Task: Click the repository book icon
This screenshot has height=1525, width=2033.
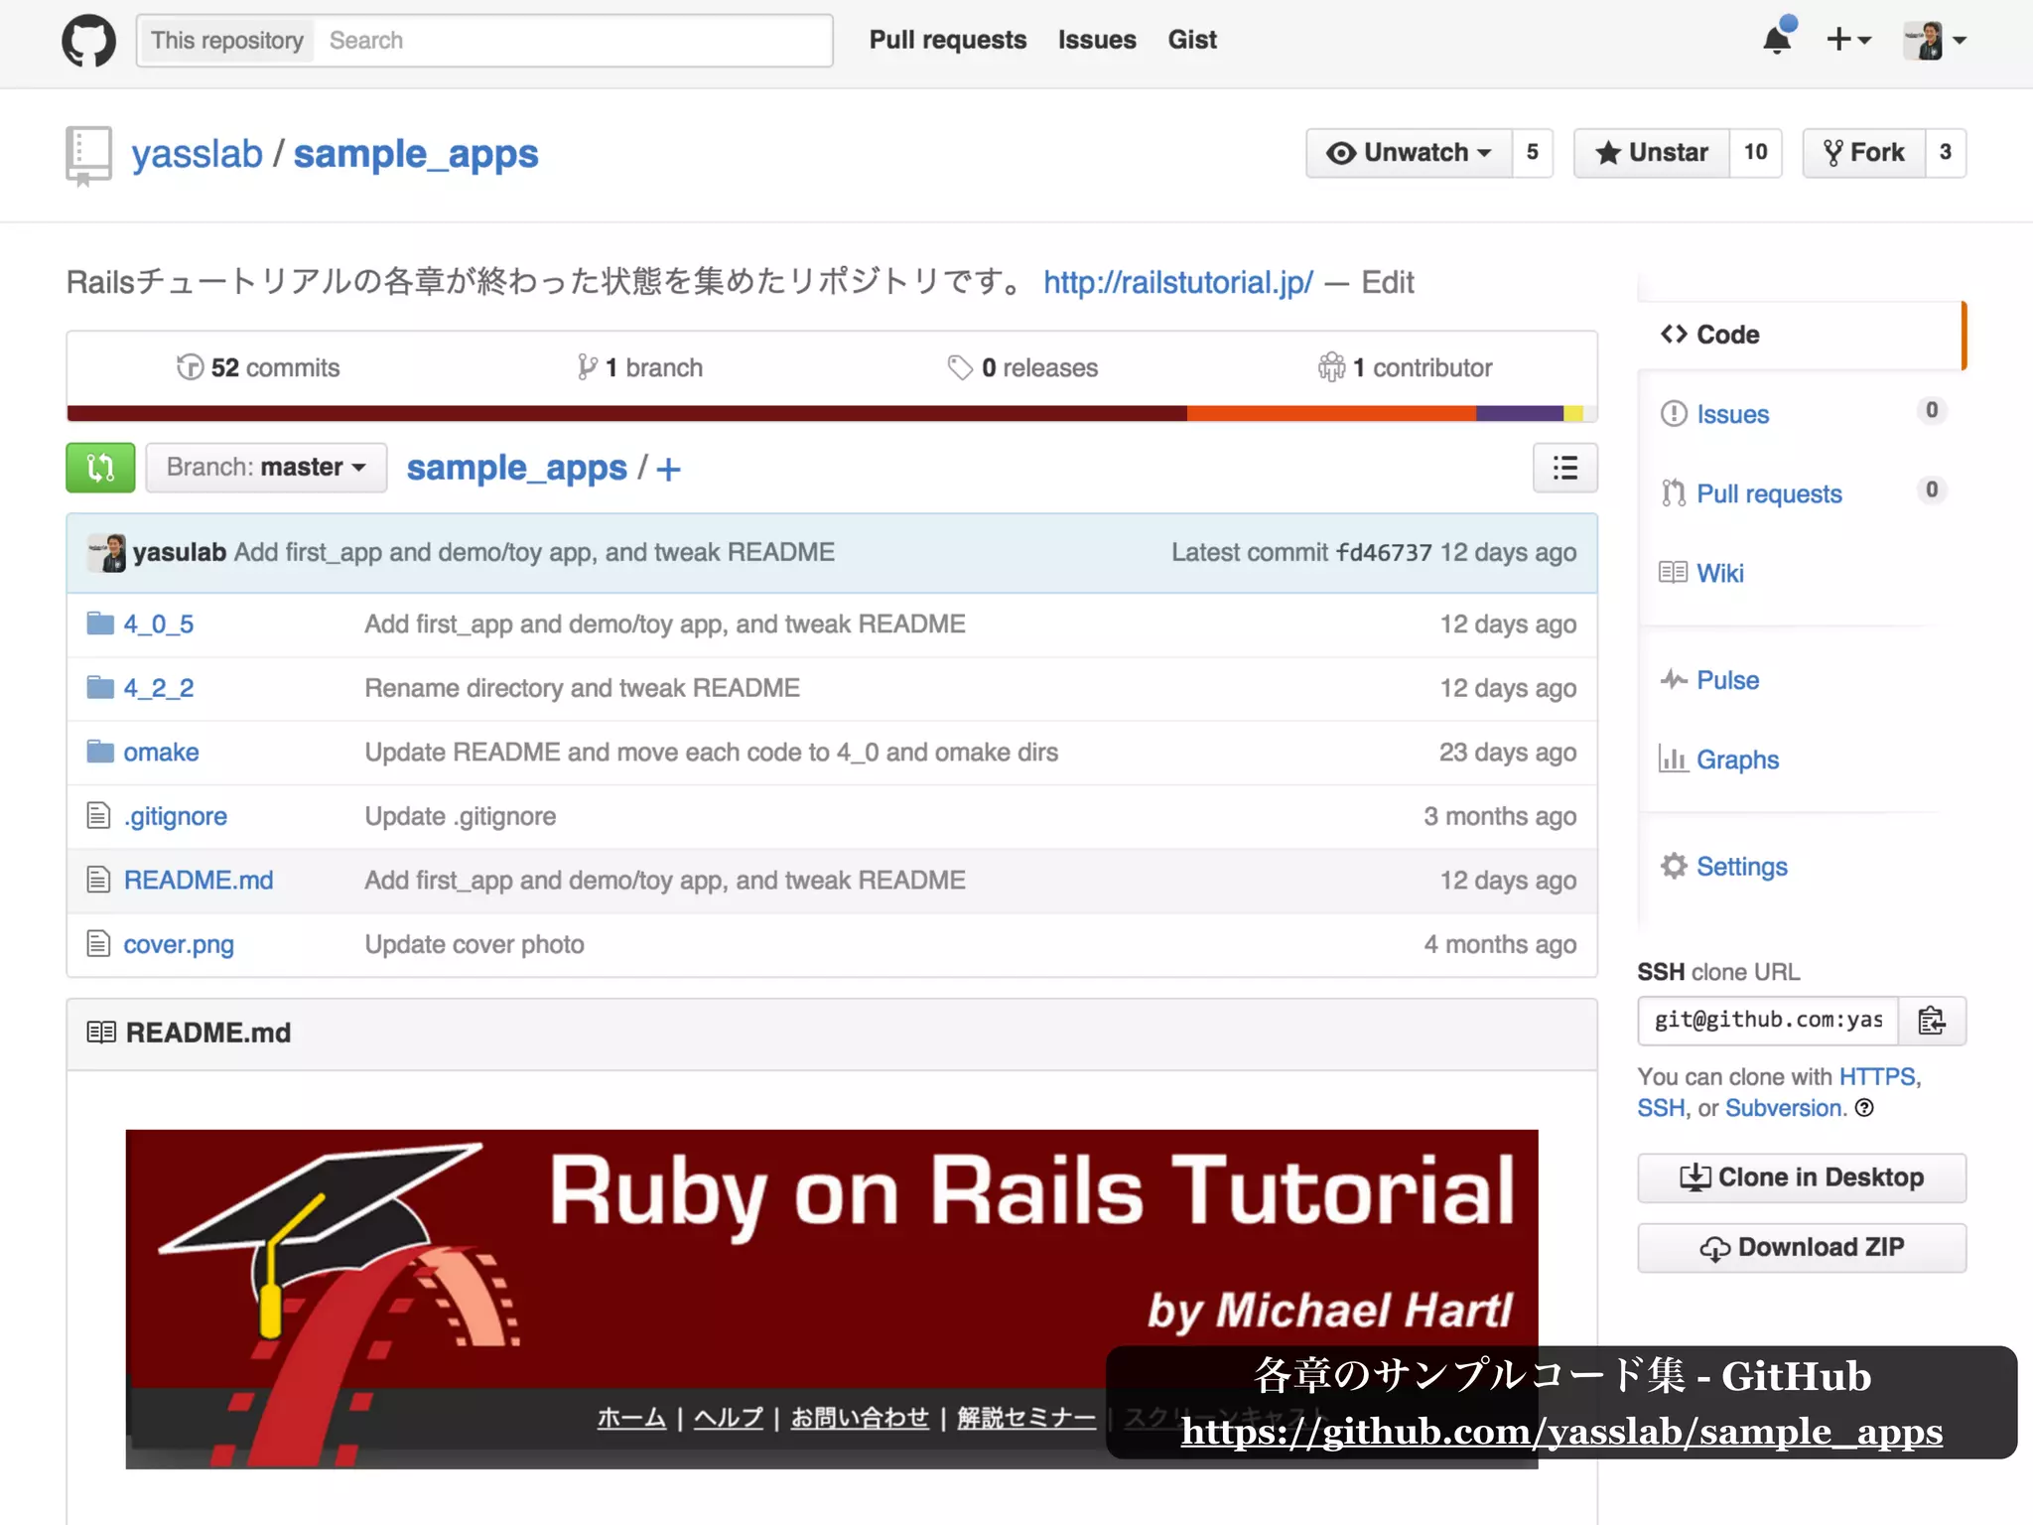Action: (x=88, y=155)
